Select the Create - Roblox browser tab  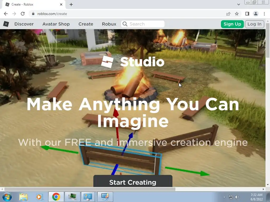pos(33,4)
